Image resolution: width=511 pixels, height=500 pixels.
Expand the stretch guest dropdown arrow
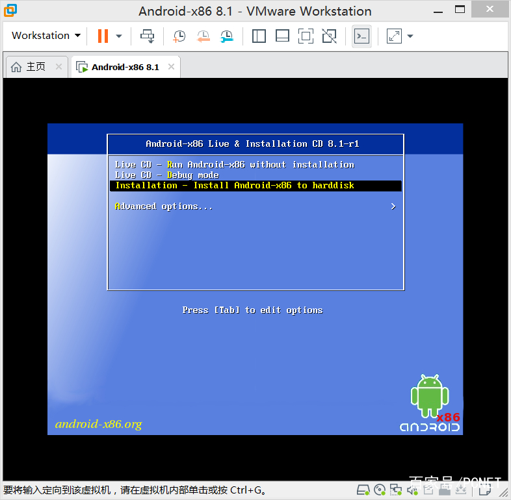[410, 36]
